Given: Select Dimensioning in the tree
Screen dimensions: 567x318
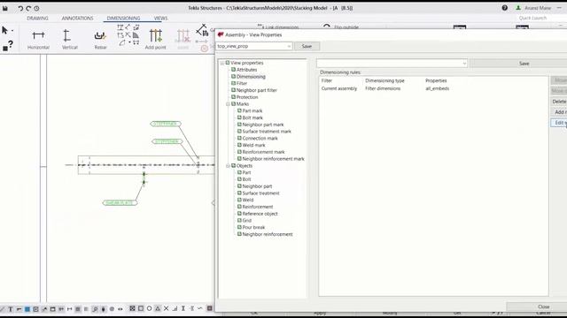Looking at the screenshot, I should pos(251,77).
